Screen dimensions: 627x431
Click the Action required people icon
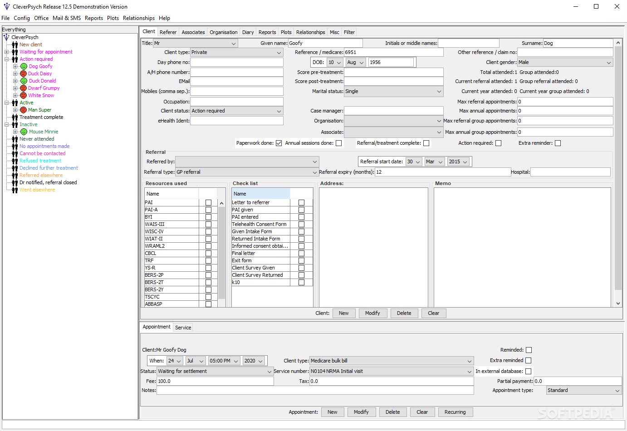15,59
